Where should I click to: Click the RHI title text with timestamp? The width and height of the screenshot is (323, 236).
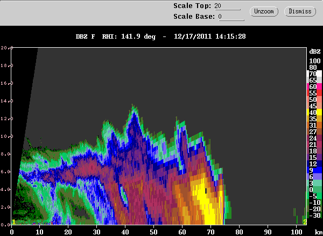(x=160, y=36)
